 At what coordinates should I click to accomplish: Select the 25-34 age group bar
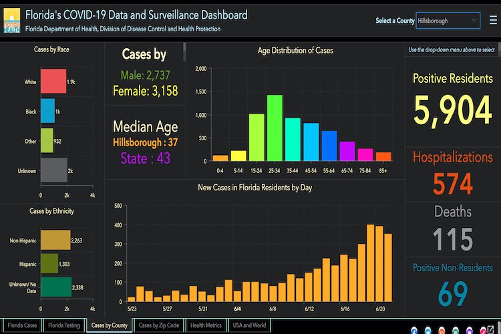click(275, 128)
